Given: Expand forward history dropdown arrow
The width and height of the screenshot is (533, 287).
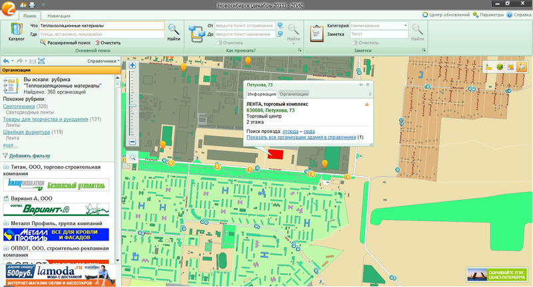Looking at the screenshot, I should (26, 61).
